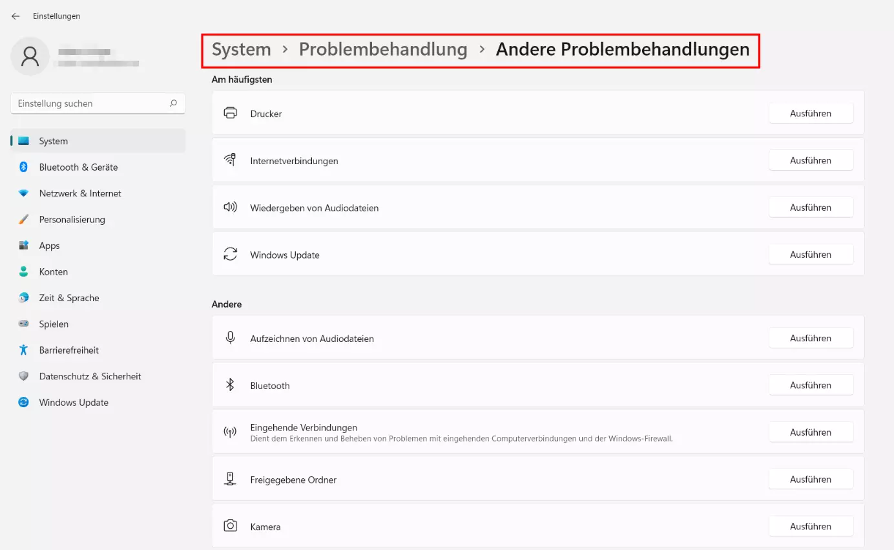This screenshot has width=894, height=550.
Task: Click the refresh icon beside Windows Update row
Action: pos(231,255)
